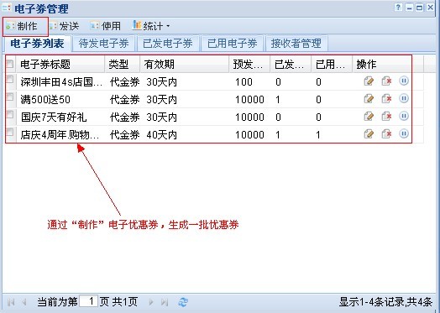The width and height of the screenshot is (440, 313).
Task: Edit the 店庆4周年 coupon entry
Action: pos(369,133)
